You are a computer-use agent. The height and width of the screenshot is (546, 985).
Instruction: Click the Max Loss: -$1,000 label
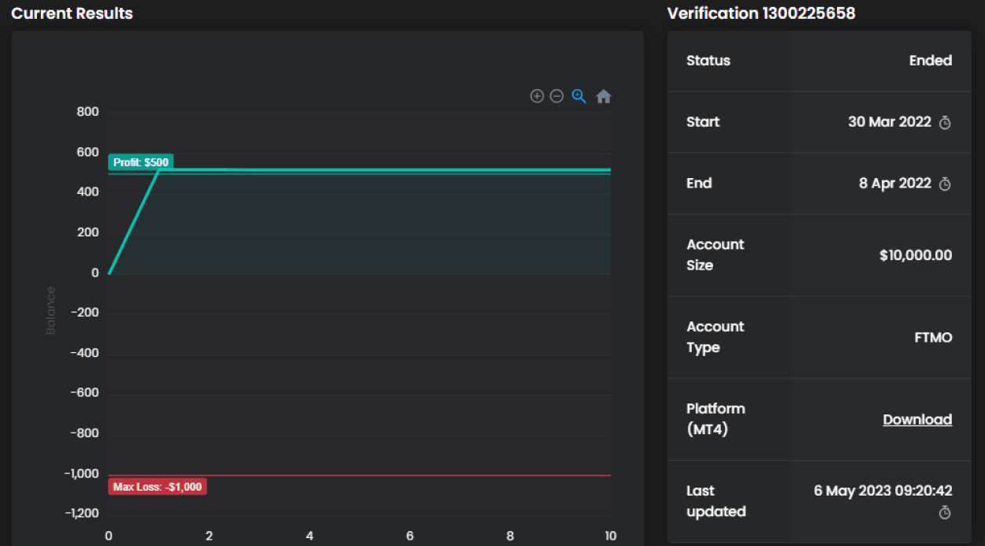(157, 487)
